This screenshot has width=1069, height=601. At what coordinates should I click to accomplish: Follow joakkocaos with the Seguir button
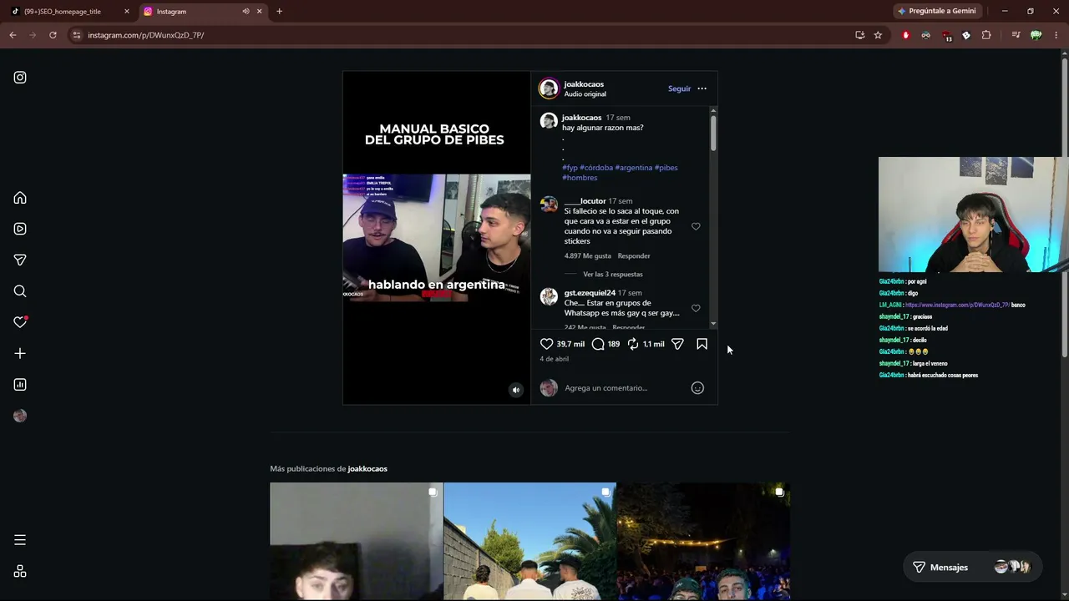(679, 88)
